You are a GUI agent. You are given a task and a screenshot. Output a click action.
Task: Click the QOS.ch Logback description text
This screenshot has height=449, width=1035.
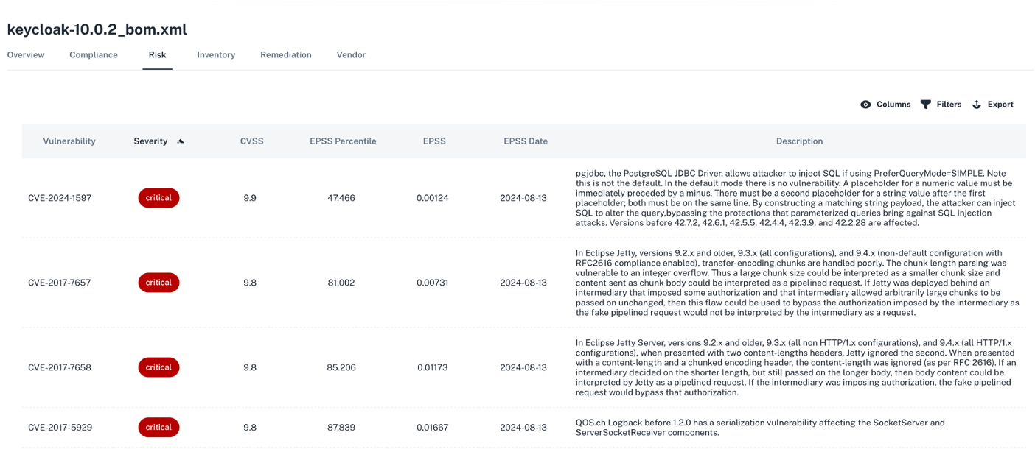pos(760,428)
